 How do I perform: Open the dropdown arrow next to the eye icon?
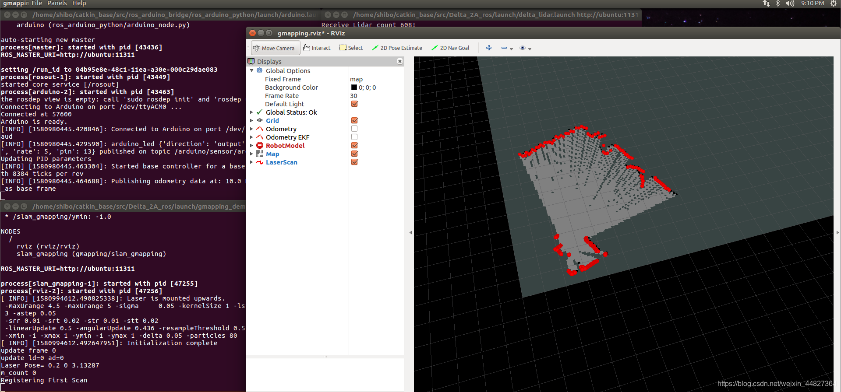coord(530,49)
